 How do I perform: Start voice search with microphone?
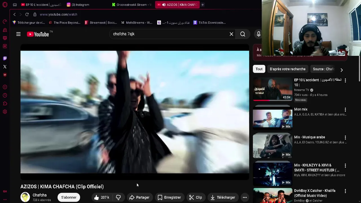click(259, 34)
